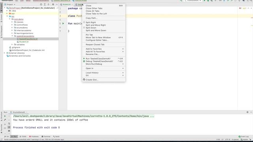Expand the classes package
This screenshot has width=253, height=142.
tap(12, 22)
